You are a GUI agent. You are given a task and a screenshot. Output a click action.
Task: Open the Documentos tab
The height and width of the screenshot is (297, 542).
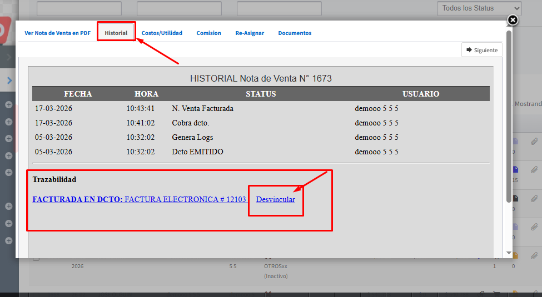tap(295, 33)
